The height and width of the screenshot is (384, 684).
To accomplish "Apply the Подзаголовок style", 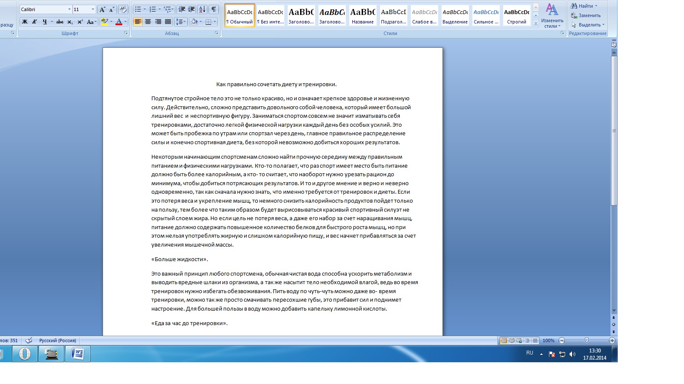I will click(394, 15).
